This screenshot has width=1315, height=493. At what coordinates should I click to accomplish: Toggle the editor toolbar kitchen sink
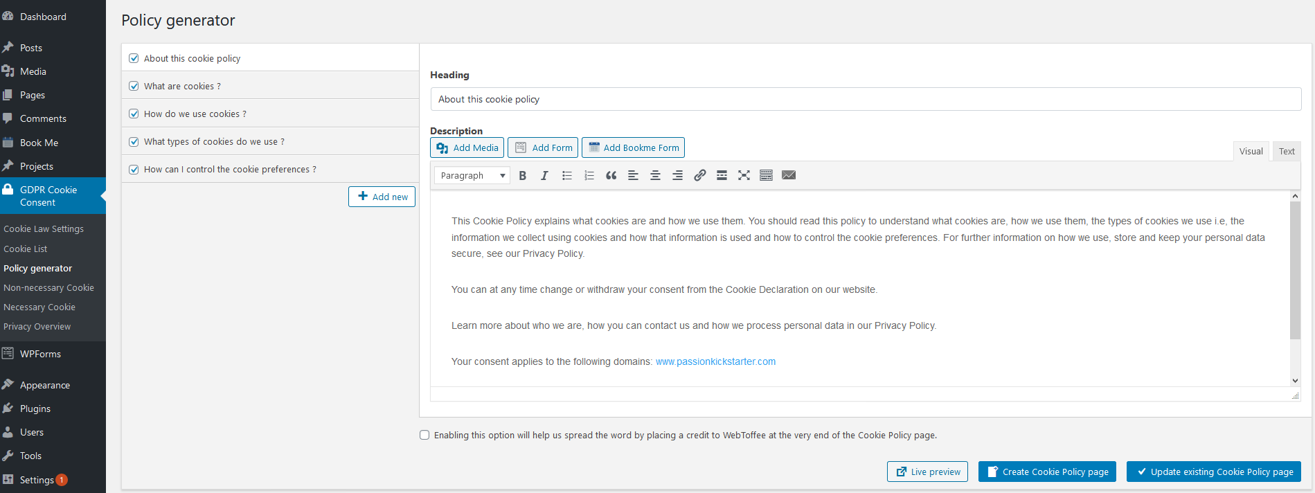tap(766, 175)
